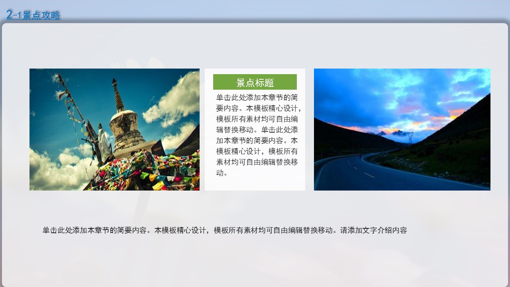Click the paragraph text under 景点标题
The height and width of the screenshot is (287, 510).
[258, 135]
